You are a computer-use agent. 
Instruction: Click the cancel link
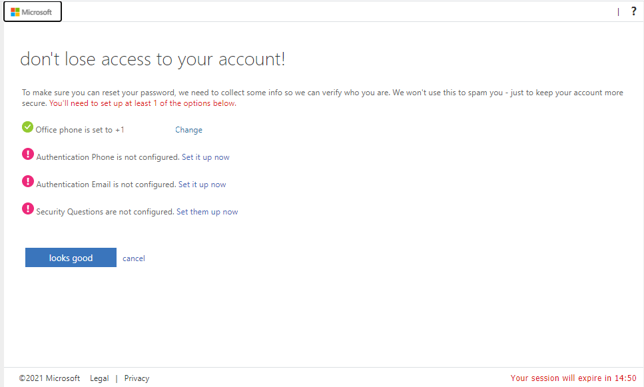click(x=133, y=258)
